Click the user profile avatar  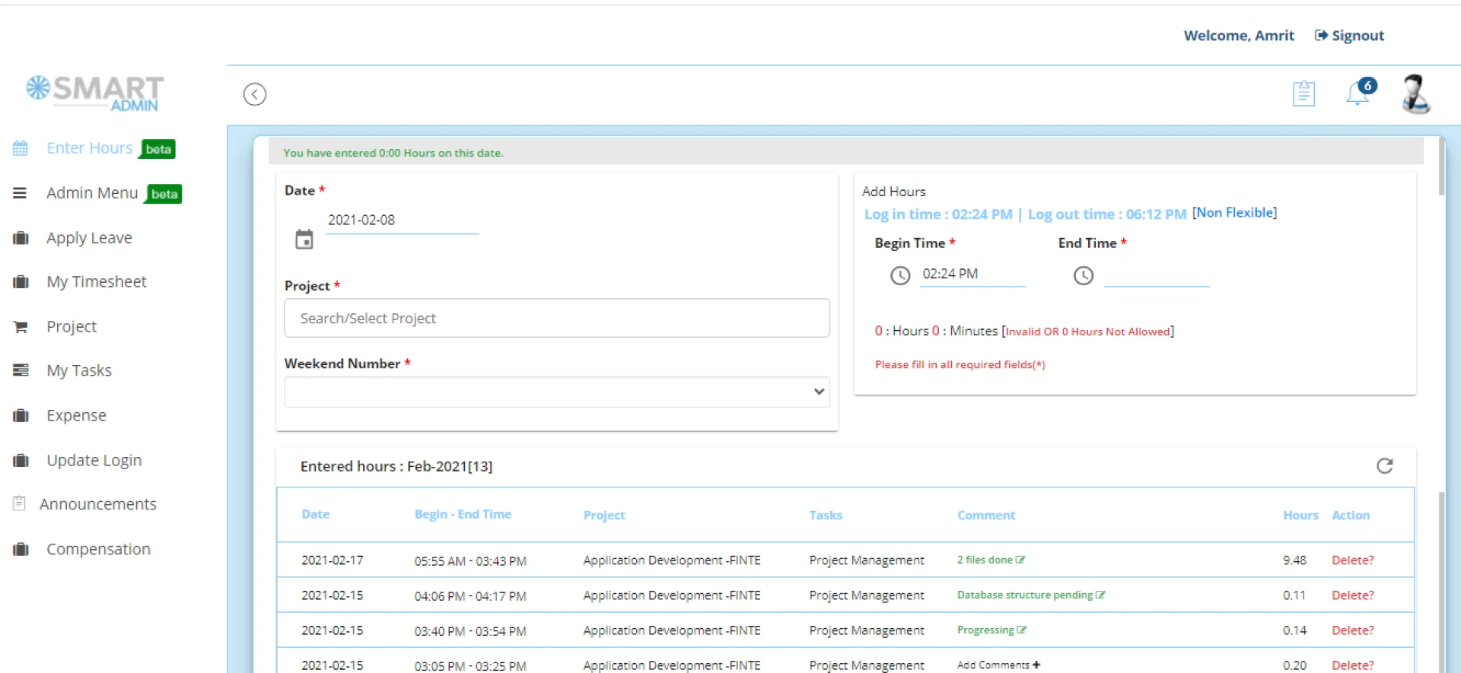coord(1415,94)
